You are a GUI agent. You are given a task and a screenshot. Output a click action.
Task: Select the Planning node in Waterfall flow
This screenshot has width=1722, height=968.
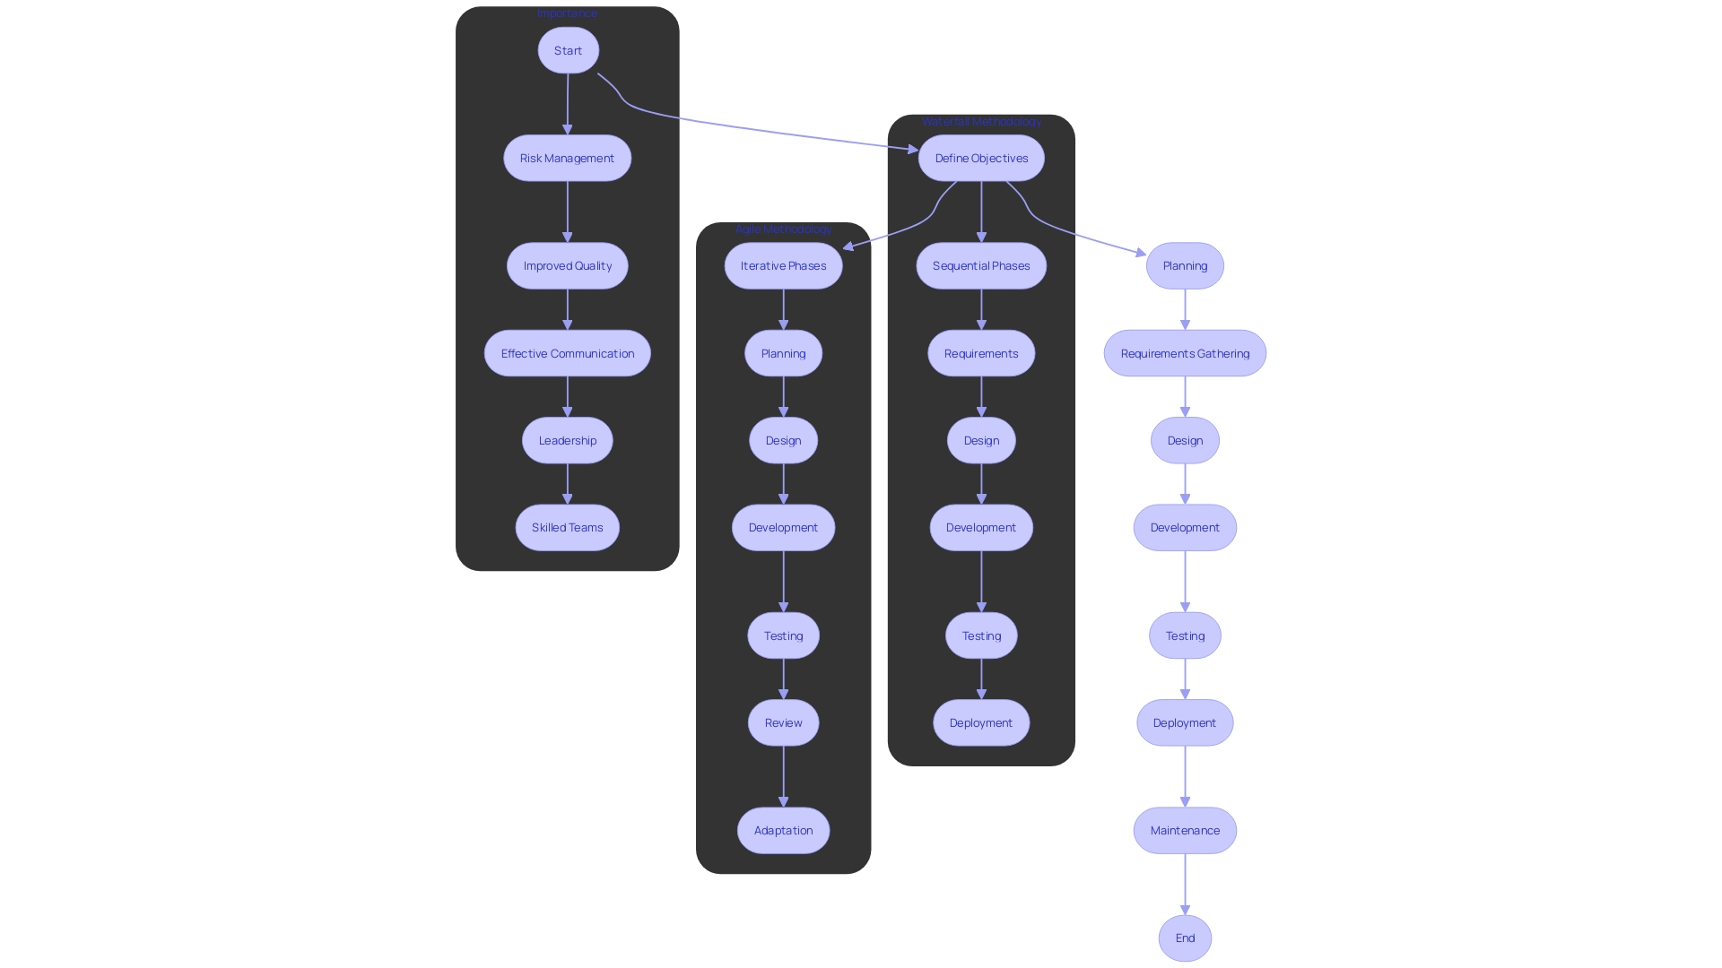1184,264
